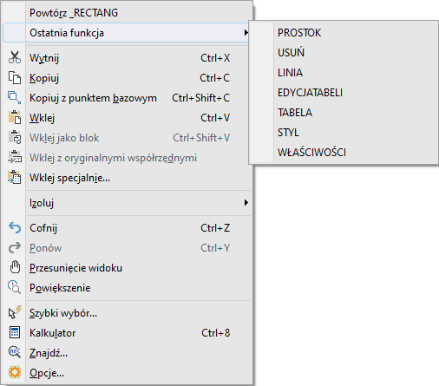The width and height of the screenshot is (439, 386).
Task: Click the Kopiuj z punktem bazowym icon
Action: pos(15,98)
